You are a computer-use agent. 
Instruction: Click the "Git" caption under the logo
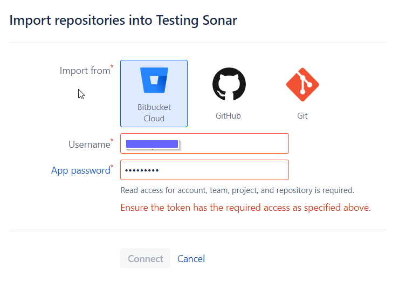tap(302, 116)
